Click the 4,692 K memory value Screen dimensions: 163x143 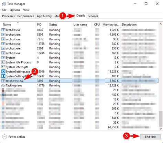(114, 35)
